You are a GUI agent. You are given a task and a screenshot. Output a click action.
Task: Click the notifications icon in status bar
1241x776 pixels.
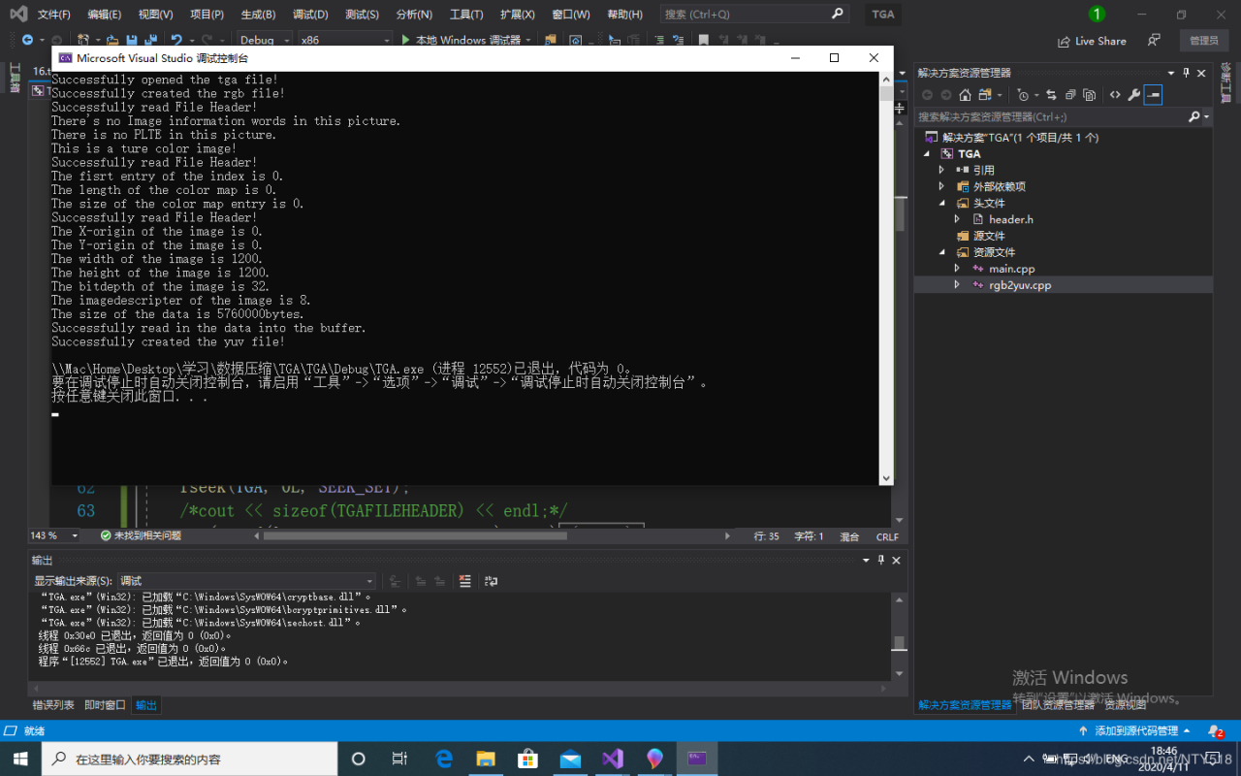click(x=1216, y=730)
